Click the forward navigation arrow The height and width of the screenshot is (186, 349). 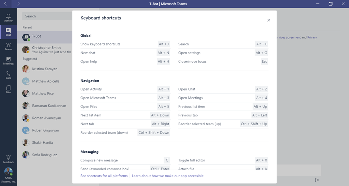click(x=18, y=4)
